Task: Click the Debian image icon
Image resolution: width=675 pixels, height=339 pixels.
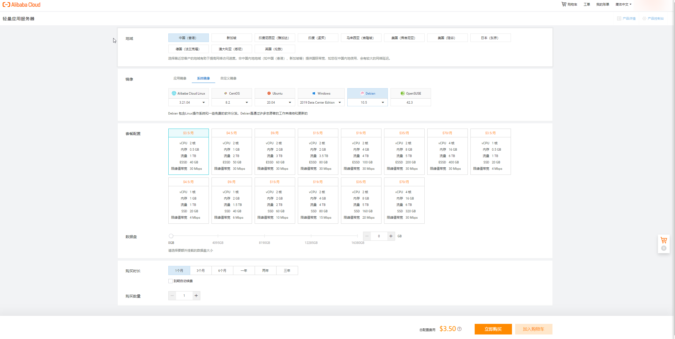Action: coord(362,93)
